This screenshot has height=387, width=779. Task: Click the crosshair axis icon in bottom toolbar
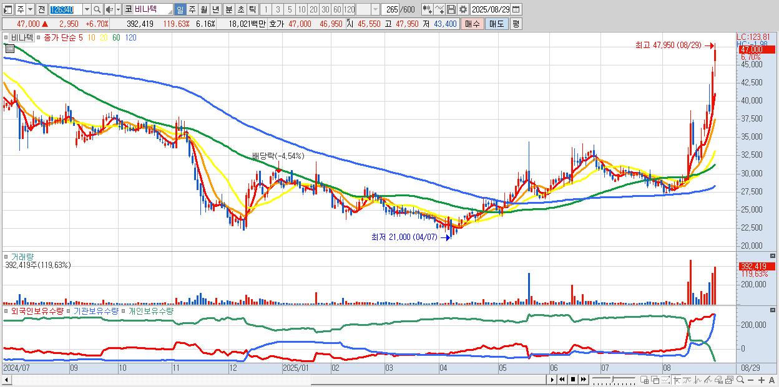(677, 380)
